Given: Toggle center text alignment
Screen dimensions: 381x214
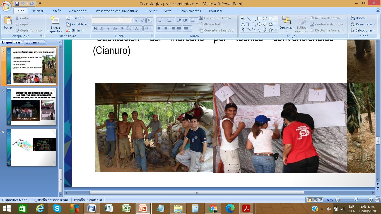Looking at the screenshot, I should click(166, 28).
